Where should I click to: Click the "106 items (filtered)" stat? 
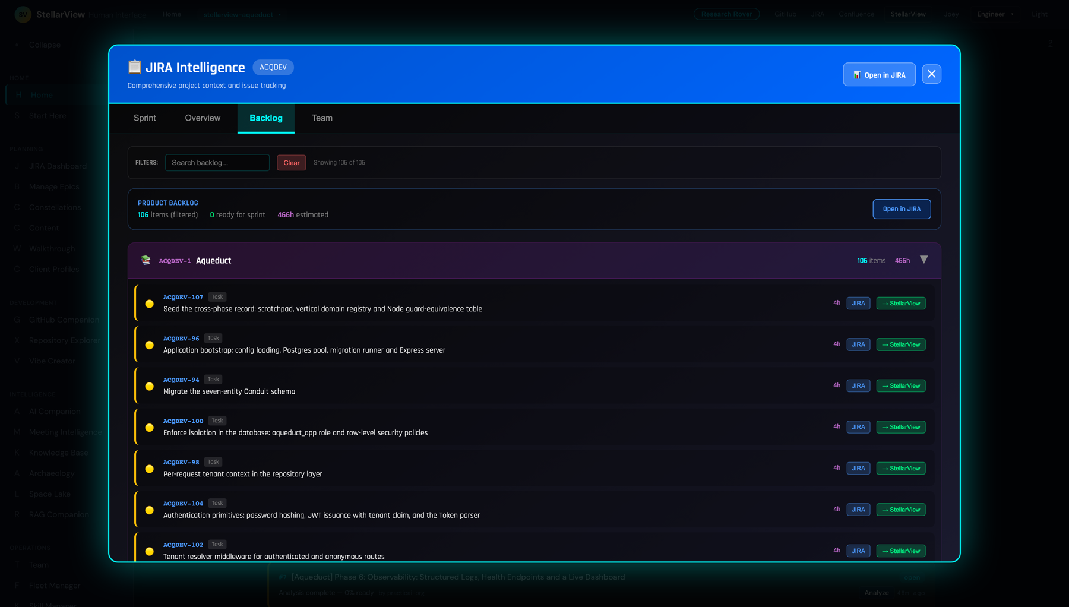coord(168,215)
